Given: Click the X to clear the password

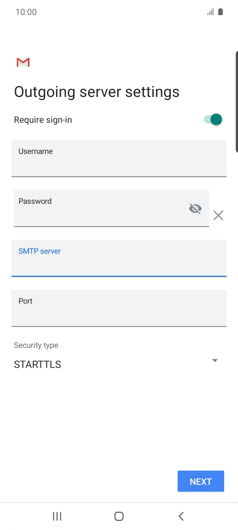Looking at the screenshot, I should tap(218, 215).
